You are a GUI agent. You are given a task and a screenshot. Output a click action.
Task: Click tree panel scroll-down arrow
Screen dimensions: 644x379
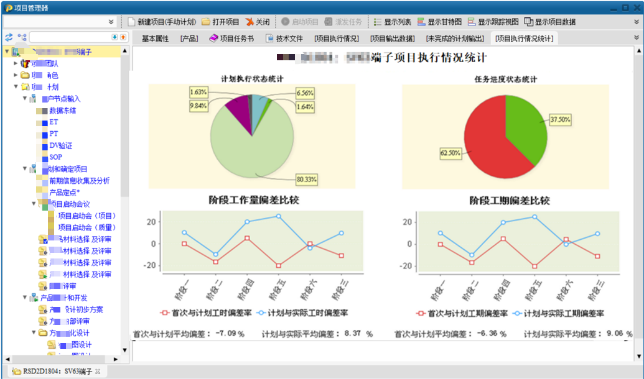pos(125,350)
